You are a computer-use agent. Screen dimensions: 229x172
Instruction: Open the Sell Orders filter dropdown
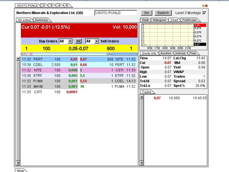tap(96, 41)
